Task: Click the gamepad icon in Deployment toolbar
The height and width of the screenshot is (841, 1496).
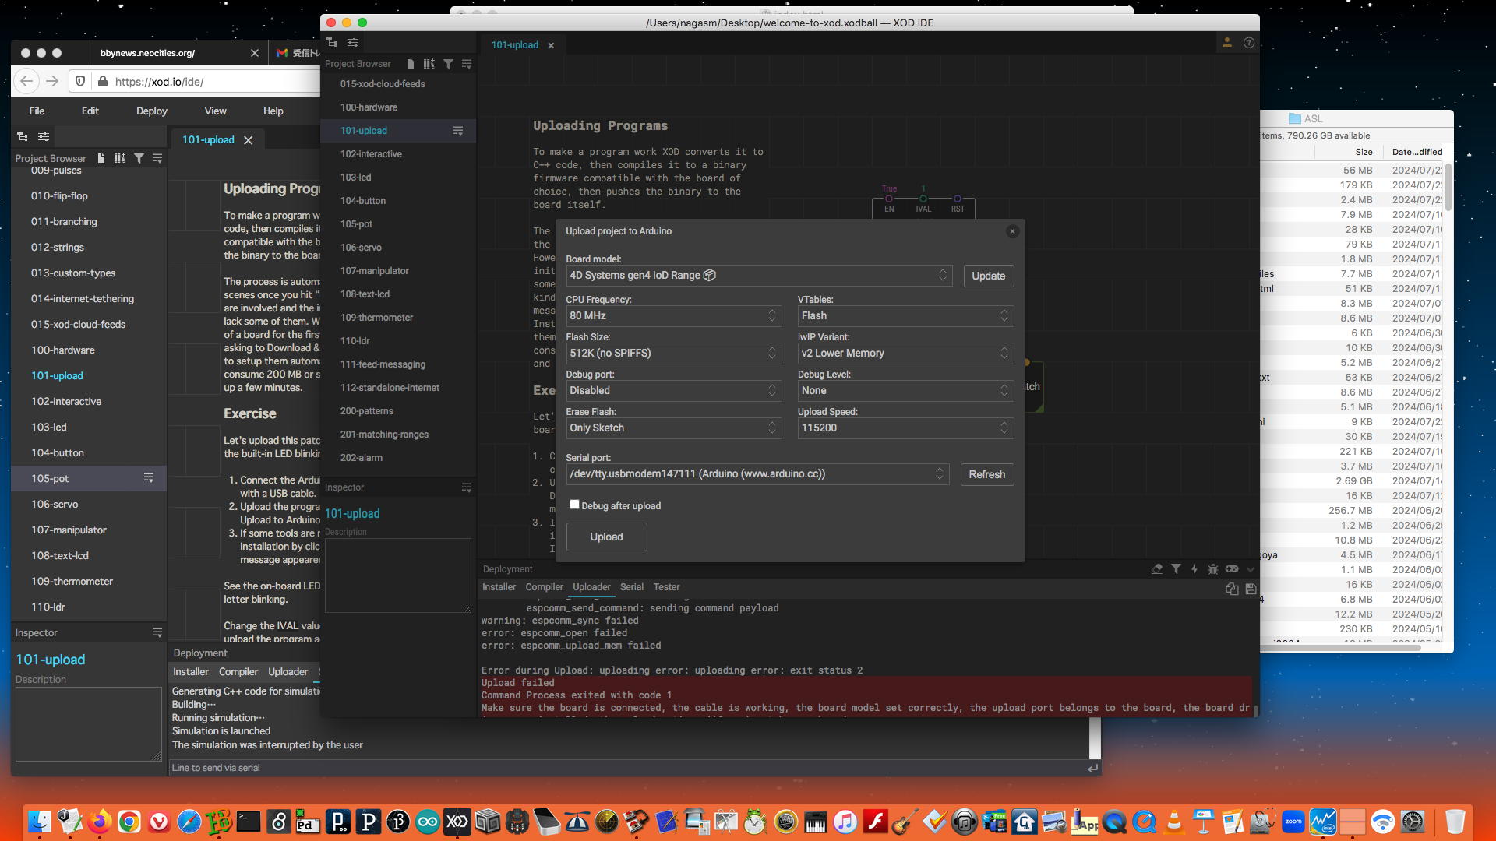Action: click(1231, 569)
